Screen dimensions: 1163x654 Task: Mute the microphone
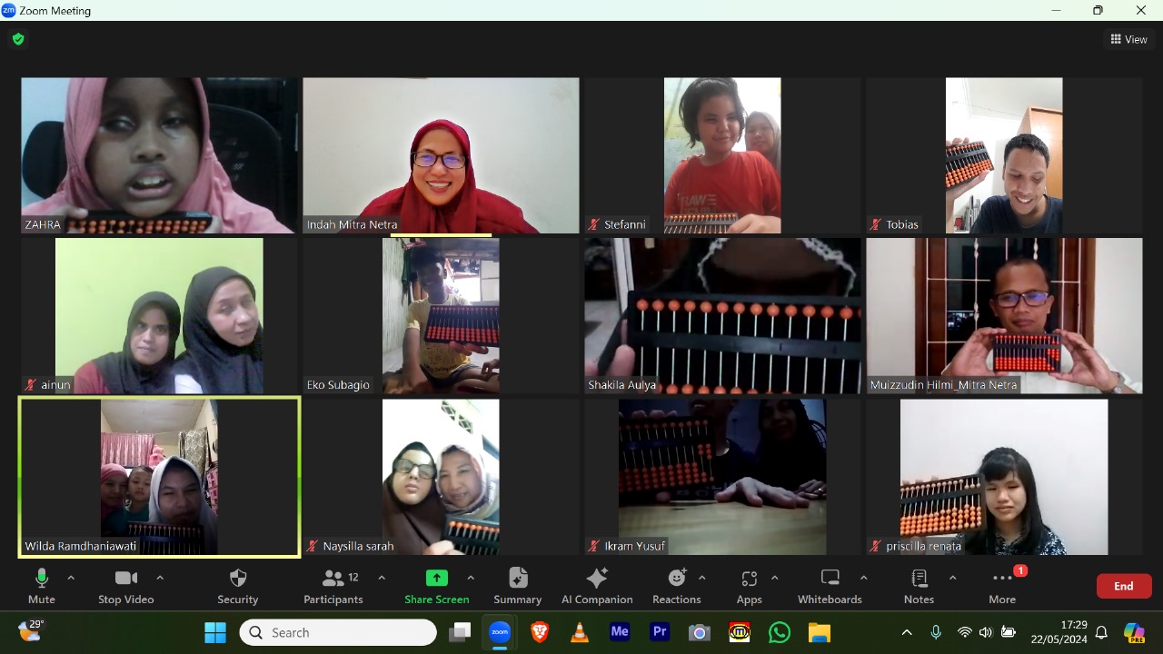tap(42, 586)
